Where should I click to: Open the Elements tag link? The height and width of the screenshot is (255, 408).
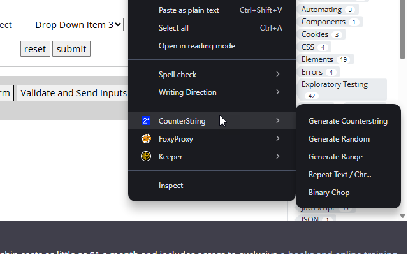pos(325,59)
